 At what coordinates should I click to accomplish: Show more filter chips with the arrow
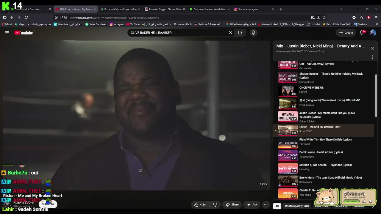tap(373, 206)
